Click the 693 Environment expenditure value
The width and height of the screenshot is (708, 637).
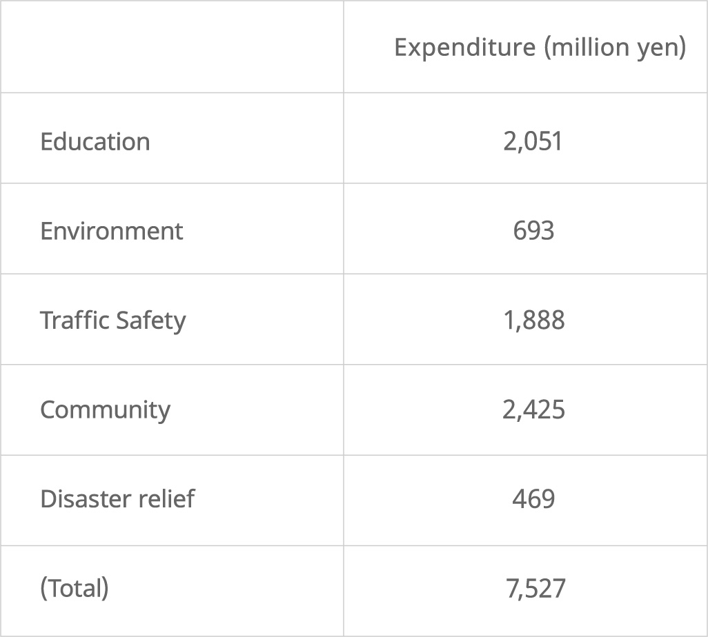pos(533,230)
